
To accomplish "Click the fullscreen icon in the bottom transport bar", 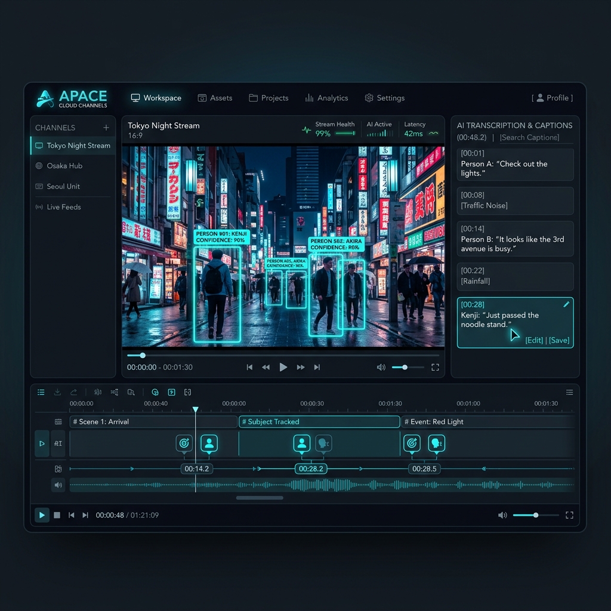I will [569, 515].
